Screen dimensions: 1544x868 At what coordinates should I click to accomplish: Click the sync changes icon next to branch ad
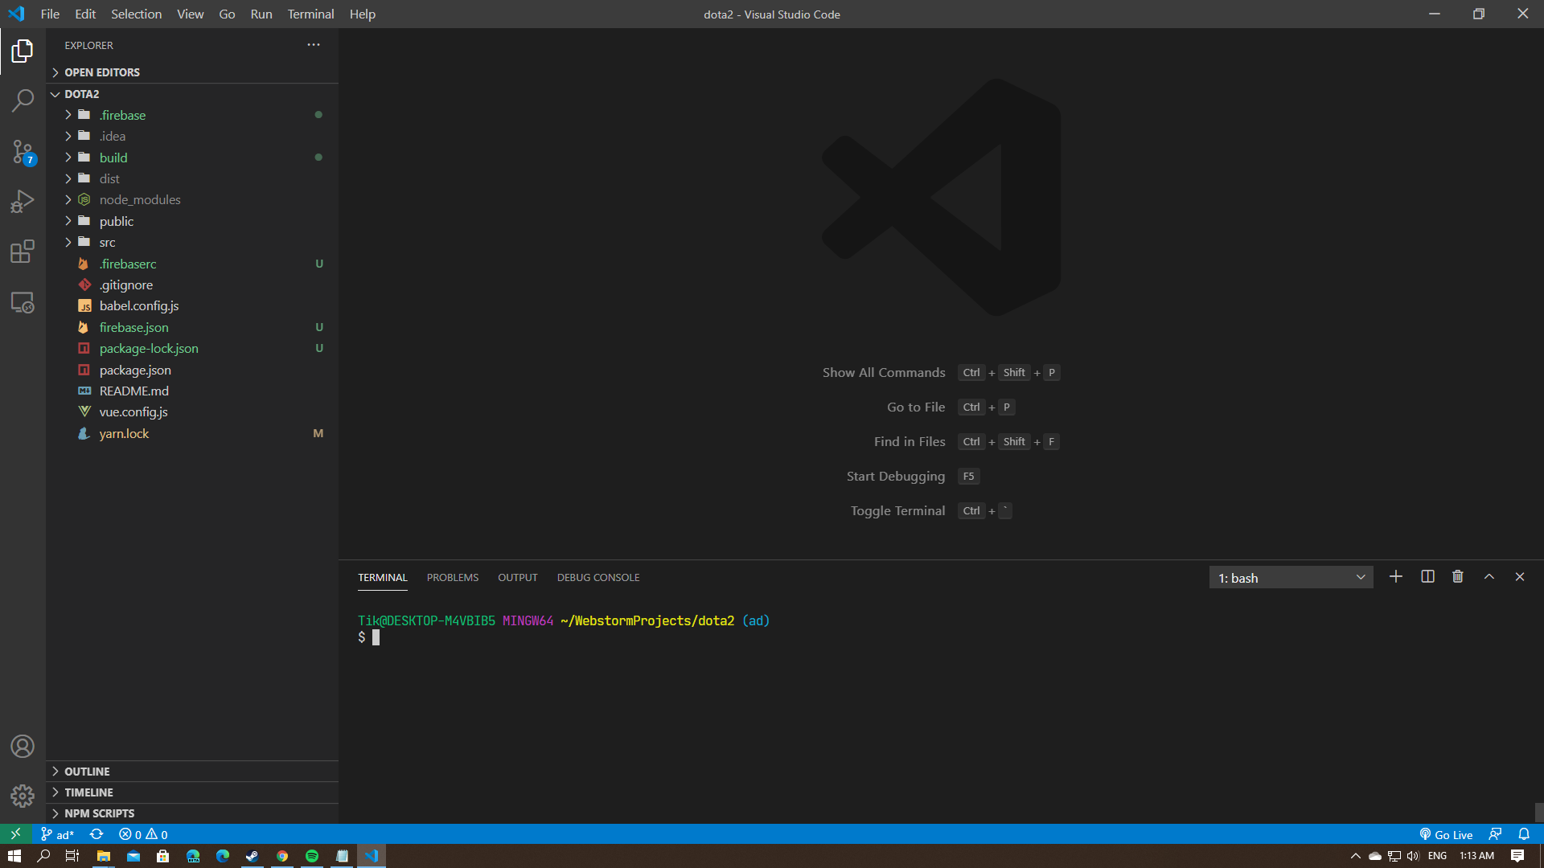click(x=96, y=834)
